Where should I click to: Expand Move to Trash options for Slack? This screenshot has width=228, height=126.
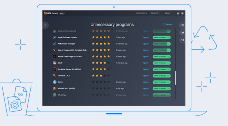tap(169, 63)
